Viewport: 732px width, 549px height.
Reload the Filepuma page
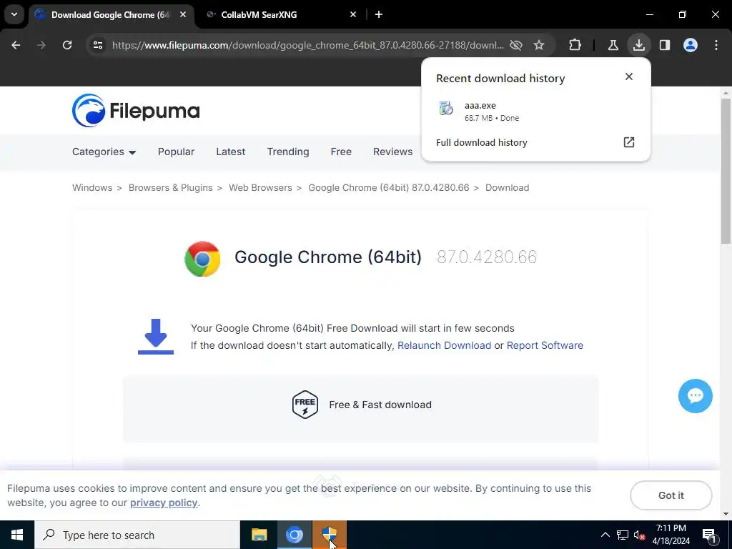click(x=67, y=45)
